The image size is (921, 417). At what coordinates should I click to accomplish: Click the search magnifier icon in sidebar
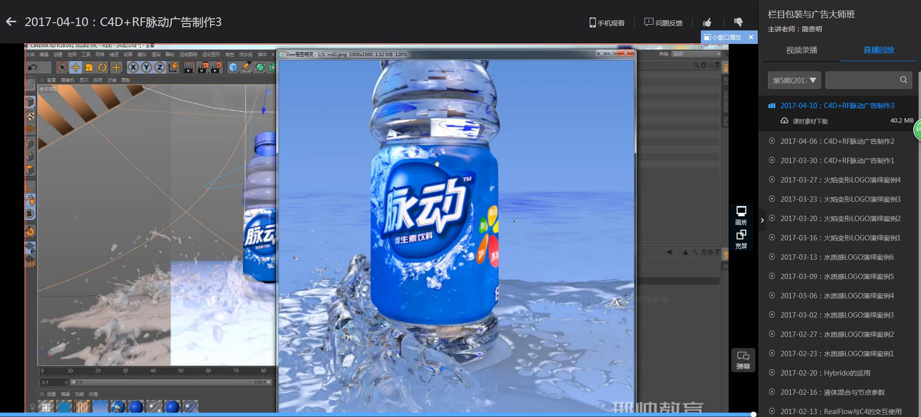[x=903, y=80]
